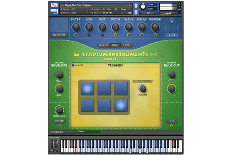Enable the LOFI effect LED
The image size is (231, 155).
pos(89,35)
